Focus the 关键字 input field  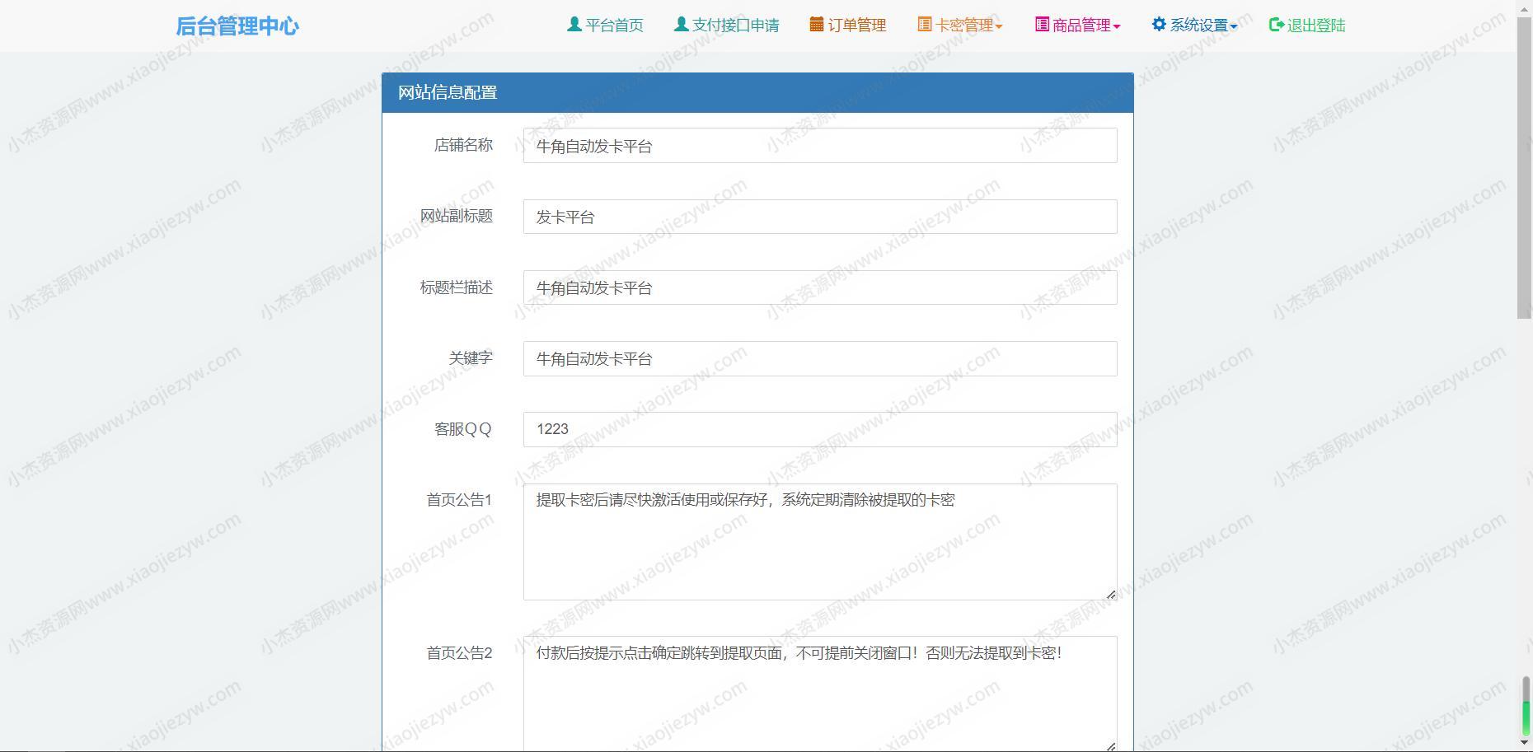pyautogui.click(x=820, y=358)
